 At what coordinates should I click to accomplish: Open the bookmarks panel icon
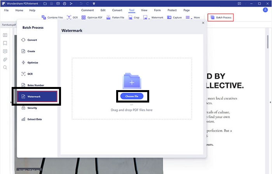5,43
